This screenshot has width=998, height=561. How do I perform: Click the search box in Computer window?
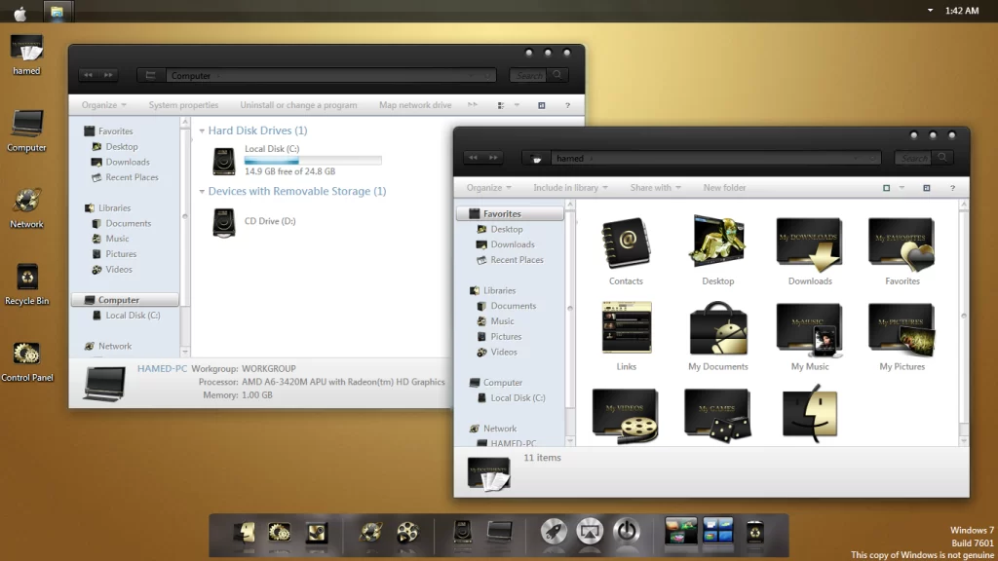pyautogui.click(x=531, y=76)
